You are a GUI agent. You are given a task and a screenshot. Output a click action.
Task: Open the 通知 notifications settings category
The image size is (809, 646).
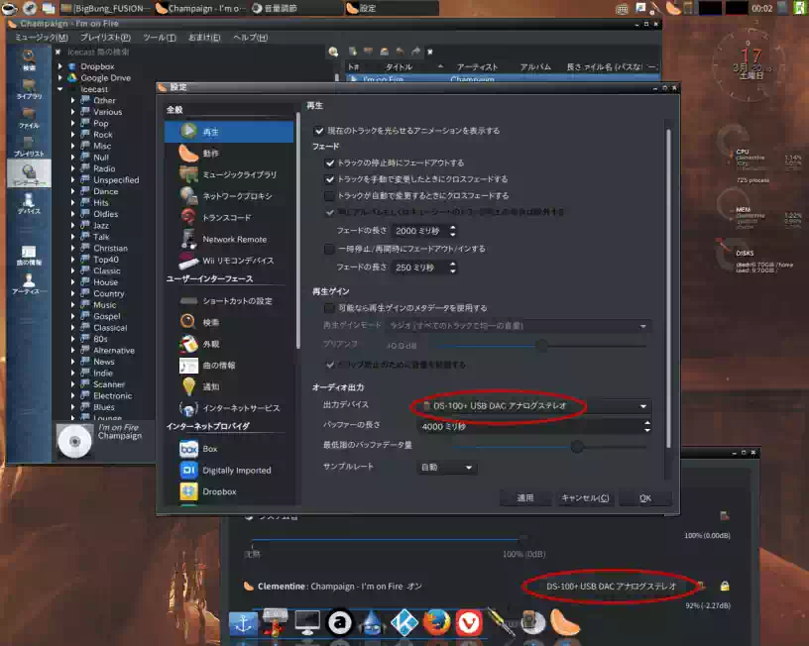tap(229, 386)
